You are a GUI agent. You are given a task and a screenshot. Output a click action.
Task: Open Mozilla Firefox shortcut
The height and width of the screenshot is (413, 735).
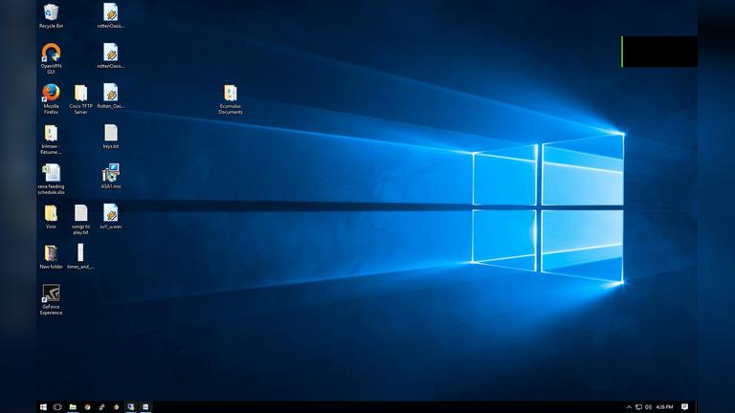tap(51, 98)
